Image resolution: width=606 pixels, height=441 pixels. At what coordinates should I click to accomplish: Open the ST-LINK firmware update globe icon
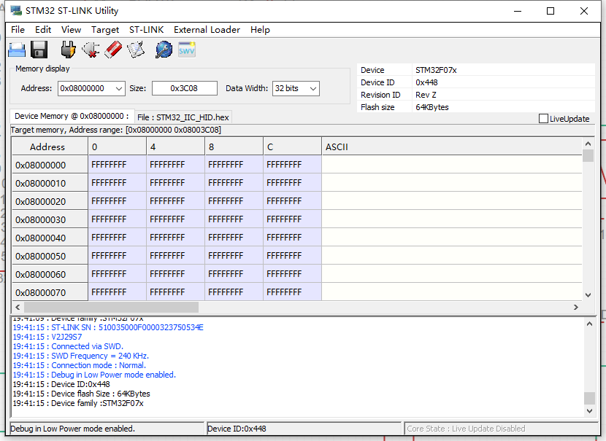[x=164, y=50]
